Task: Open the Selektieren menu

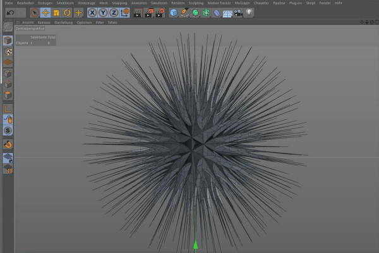Action: tap(65, 3)
